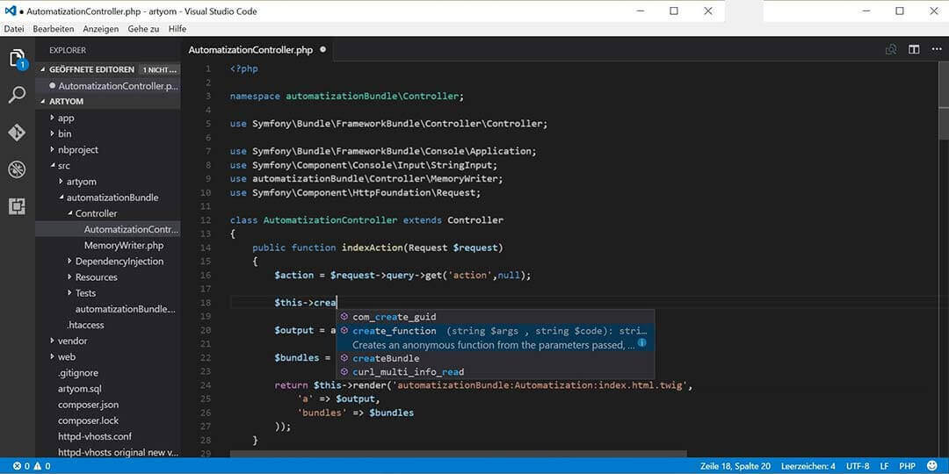
Task: Switch to AutomatizationController.php editor tab
Action: (250, 50)
